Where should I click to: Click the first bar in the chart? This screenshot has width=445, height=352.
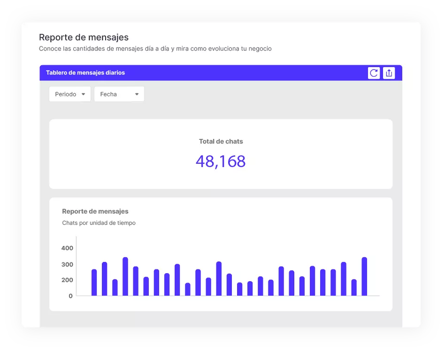94,283
